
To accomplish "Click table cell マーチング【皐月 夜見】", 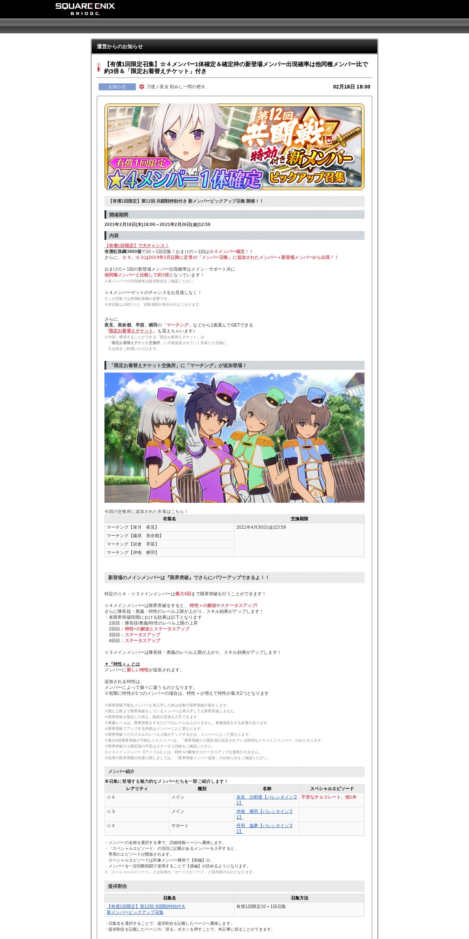I will coord(169,527).
